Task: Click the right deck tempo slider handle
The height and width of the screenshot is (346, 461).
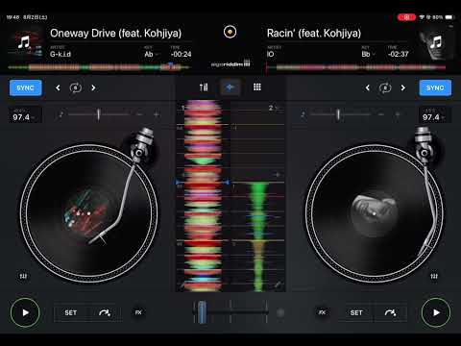Action: tap(338, 114)
